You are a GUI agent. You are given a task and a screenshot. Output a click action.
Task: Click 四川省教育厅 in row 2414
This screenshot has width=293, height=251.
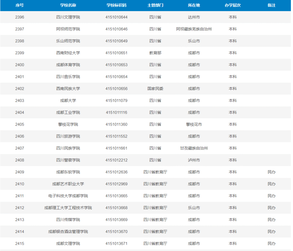coord(155,231)
